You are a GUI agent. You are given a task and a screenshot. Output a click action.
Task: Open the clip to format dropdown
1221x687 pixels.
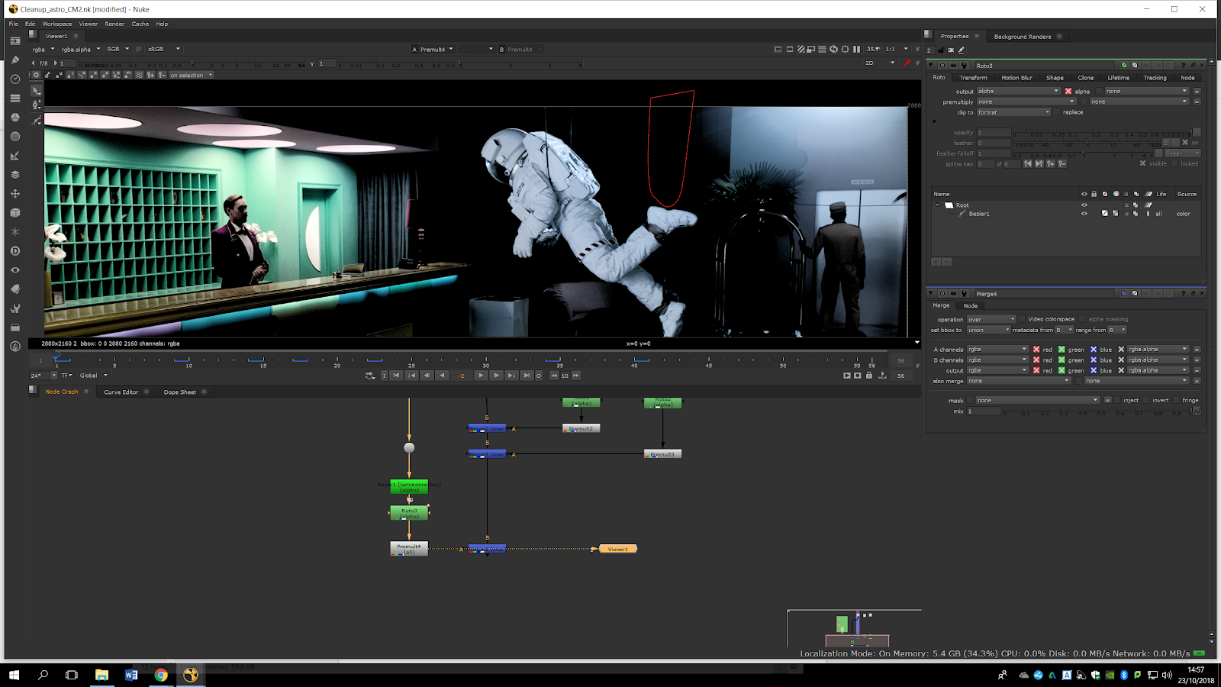(x=1013, y=112)
